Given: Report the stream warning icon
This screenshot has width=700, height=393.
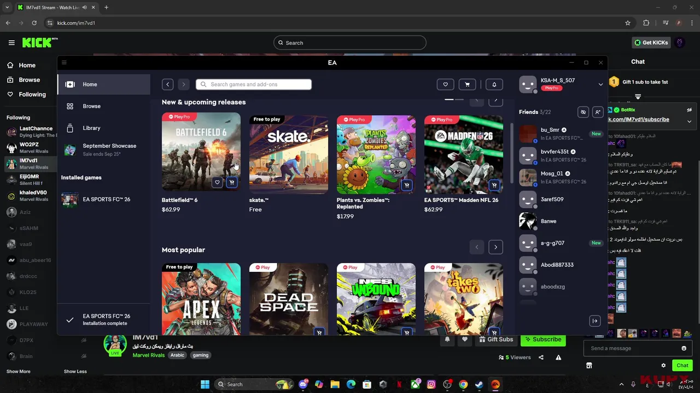Looking at the screenshot, I should point(558,358).
